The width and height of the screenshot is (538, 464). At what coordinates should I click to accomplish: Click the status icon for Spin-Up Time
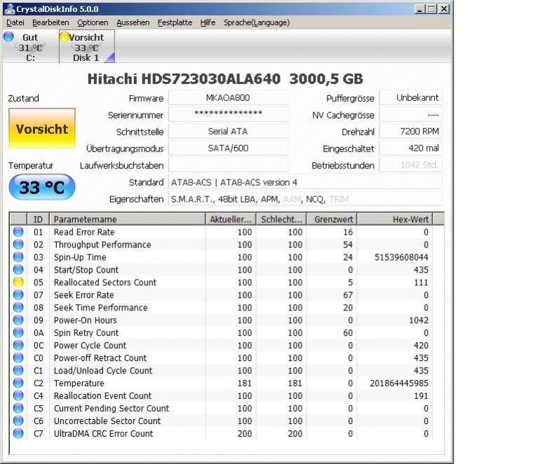point(18,257)
